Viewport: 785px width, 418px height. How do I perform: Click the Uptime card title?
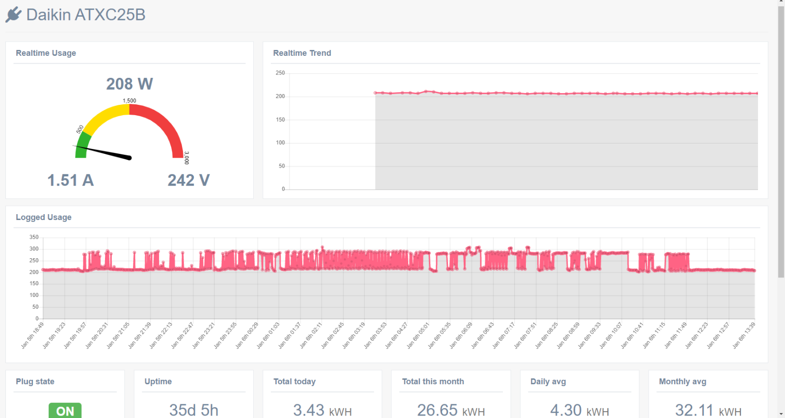pos(158,381)
